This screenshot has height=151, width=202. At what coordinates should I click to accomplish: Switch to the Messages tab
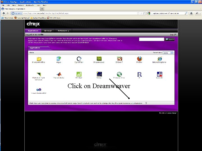click(x=48, y=31)
